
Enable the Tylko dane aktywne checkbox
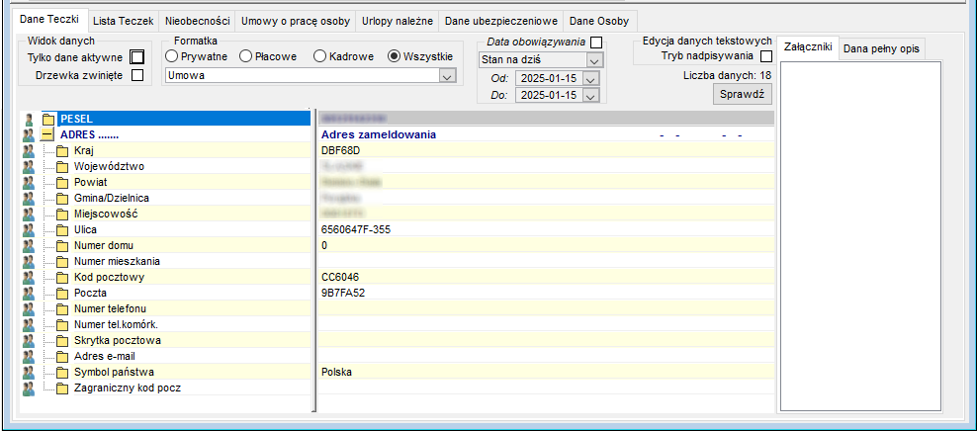tap(137, 58)
